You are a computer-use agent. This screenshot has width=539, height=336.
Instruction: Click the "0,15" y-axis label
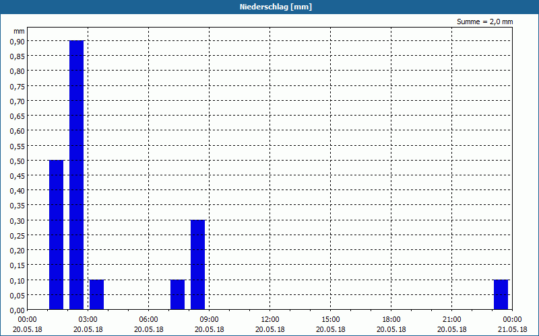click(x=18, y=265)
